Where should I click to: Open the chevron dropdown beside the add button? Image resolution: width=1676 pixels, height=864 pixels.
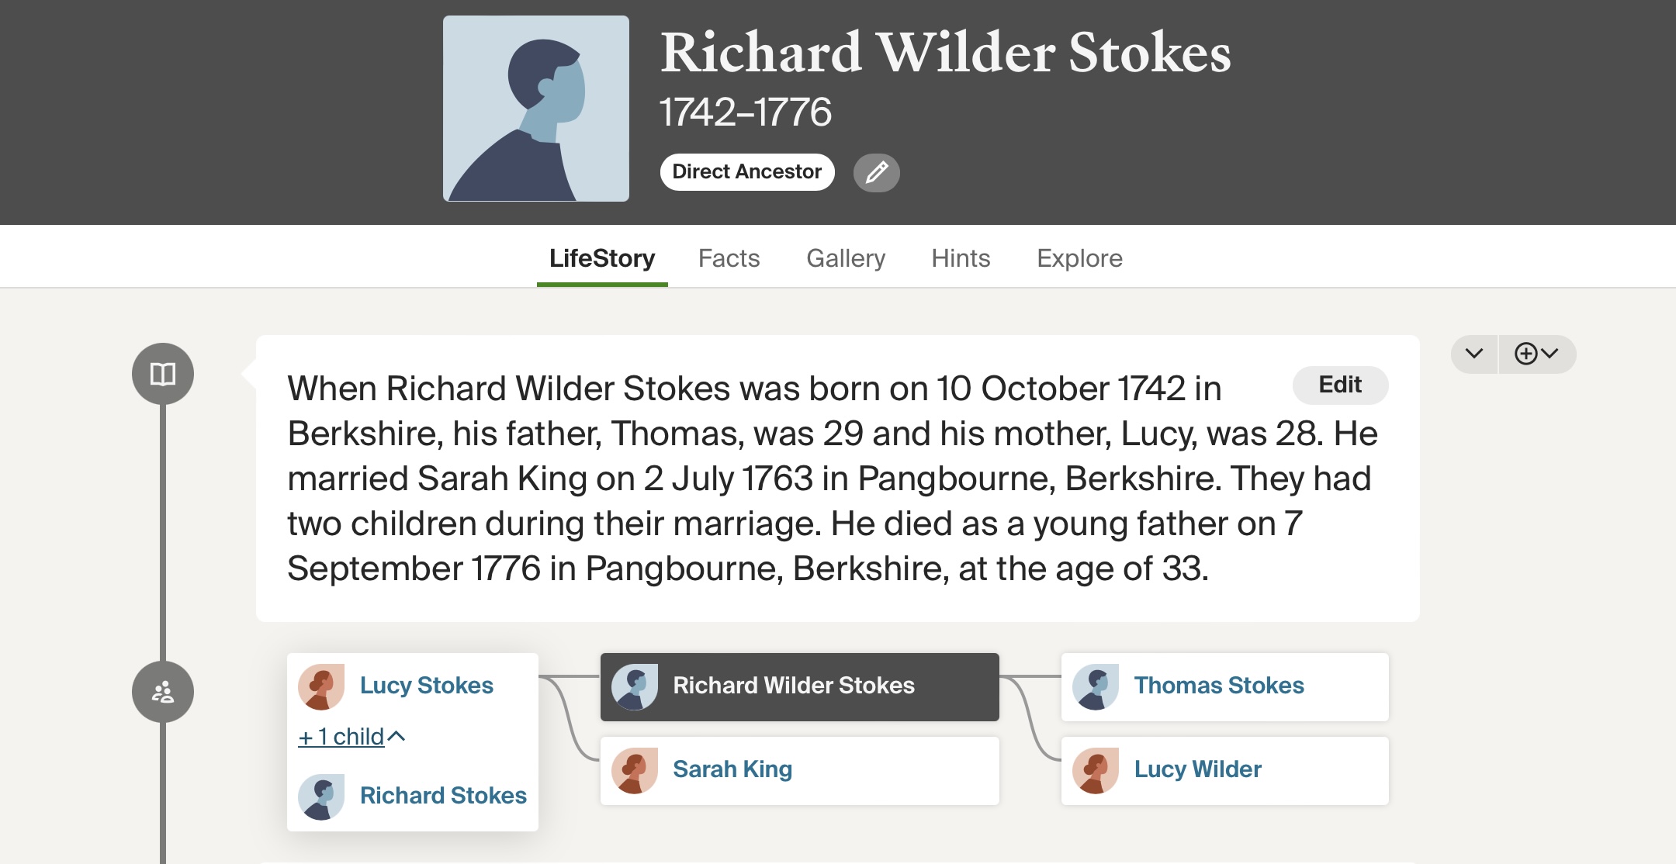coord(1474,354)
